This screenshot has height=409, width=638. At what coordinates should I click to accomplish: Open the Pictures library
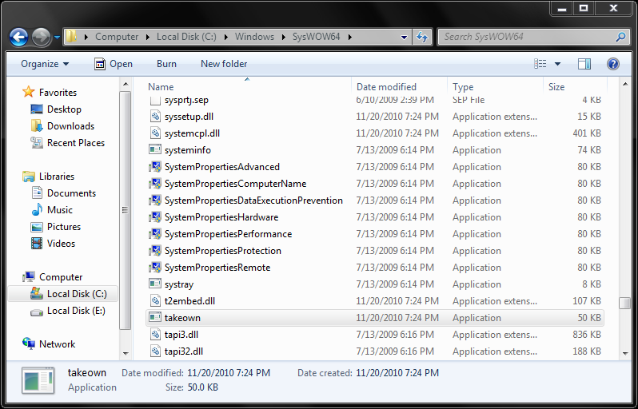point(63,226)
